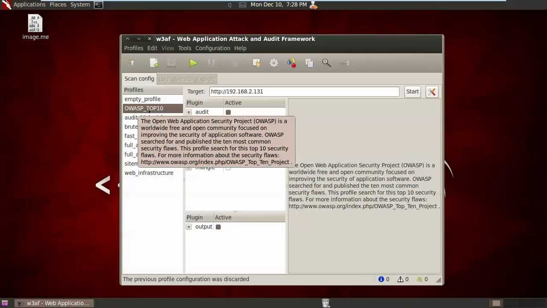Click the Kali dragon logo icon

click(6, 5)
